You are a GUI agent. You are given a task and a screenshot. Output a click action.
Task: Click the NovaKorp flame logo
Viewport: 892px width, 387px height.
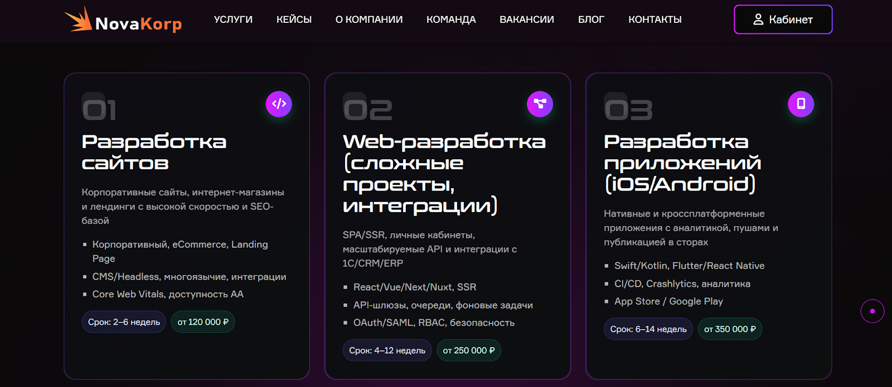click(79, 19)
